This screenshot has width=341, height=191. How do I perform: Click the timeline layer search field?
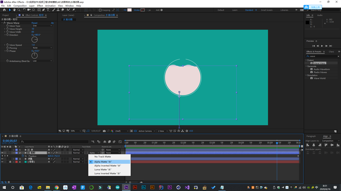click(x=53, y=142)
